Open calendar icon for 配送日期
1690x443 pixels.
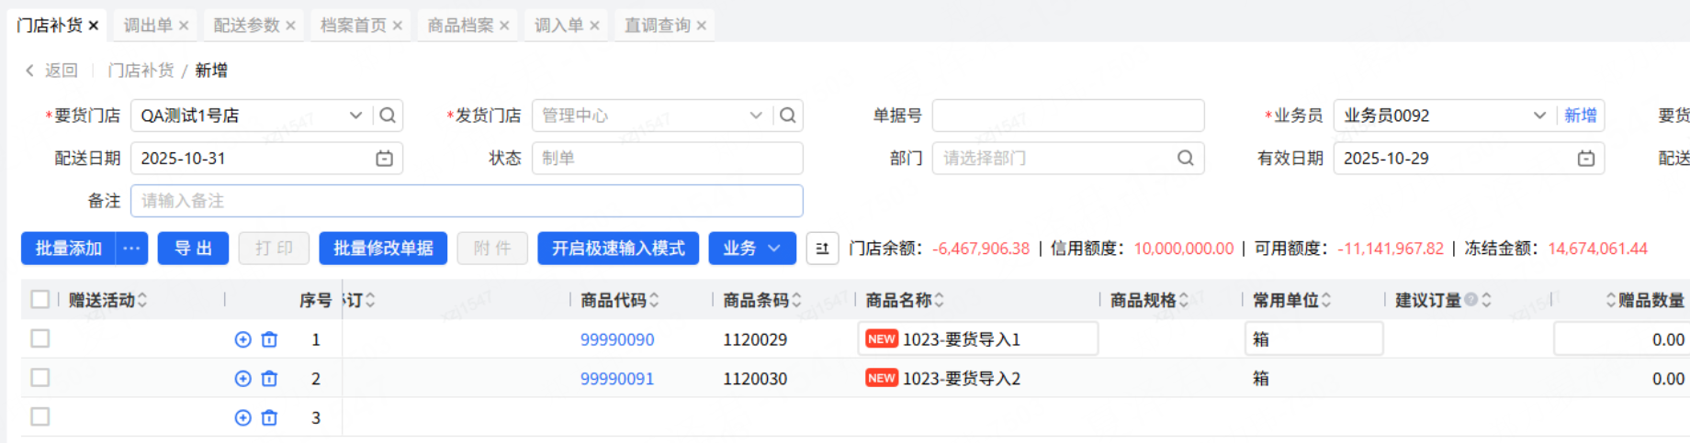[385, 159]
